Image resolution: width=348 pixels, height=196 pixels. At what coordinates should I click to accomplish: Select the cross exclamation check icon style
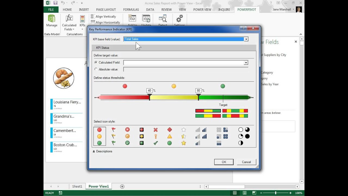tap(156, 136)
